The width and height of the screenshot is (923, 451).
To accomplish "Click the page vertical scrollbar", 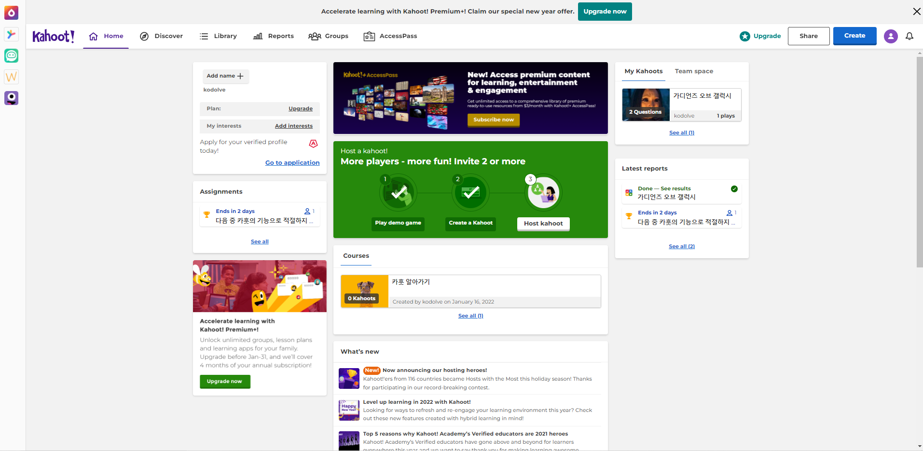I will 919,161.
